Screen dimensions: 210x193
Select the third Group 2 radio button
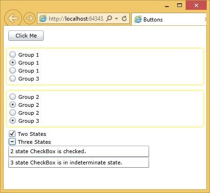tap(13, 112)
